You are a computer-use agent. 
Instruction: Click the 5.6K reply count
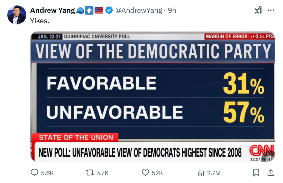click(47, 173)
